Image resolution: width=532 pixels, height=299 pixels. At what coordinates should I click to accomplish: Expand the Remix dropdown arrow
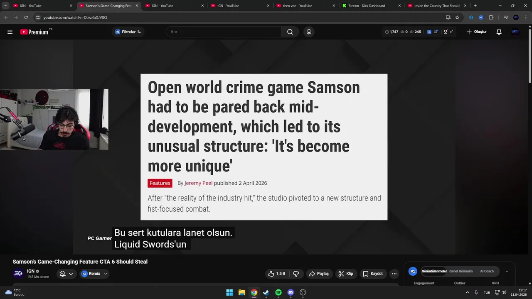(106, 274)
